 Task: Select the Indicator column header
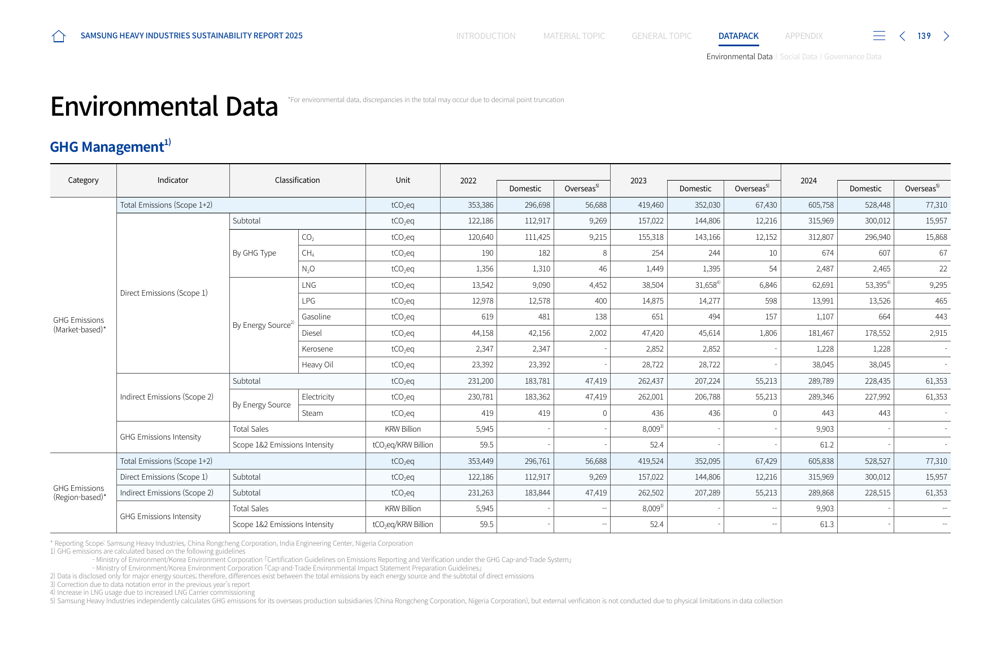pyautogui.click(x=173, y=180)
